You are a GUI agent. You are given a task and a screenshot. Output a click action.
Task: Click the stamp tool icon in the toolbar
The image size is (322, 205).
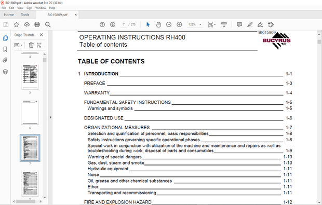tap(271, 24)
